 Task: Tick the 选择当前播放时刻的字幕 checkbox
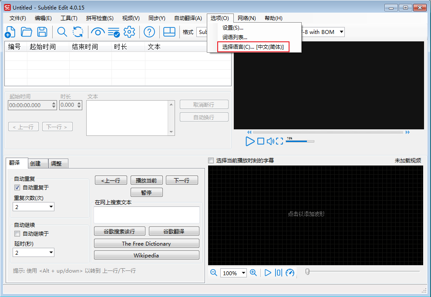pos(211,160)
